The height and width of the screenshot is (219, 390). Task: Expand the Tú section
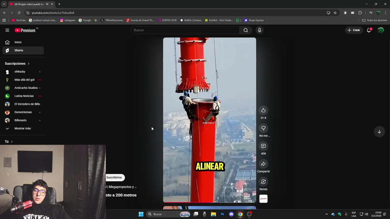point(9,142)
